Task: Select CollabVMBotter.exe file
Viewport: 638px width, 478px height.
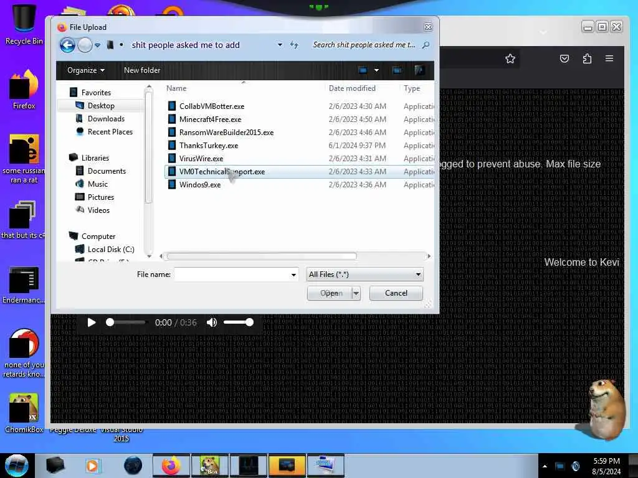Action: click(x=212, y=106)
